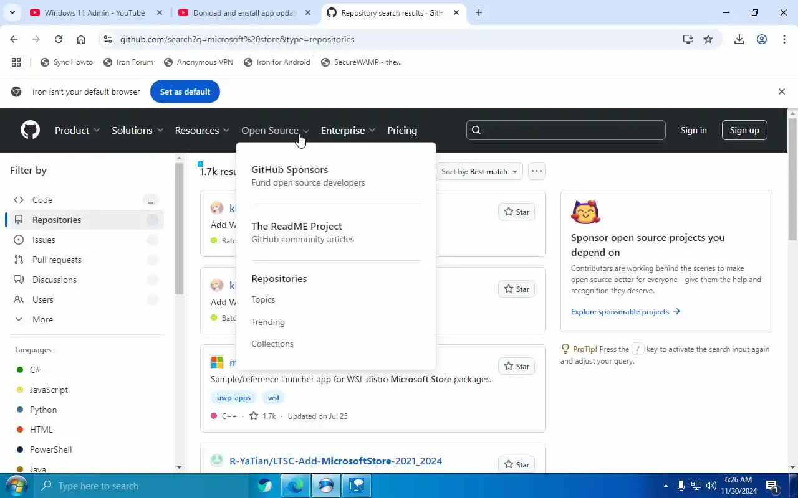Star the R-YaTian LTSC-Add-MicrosoftStore repository
Image resolution: width=798 pixels, height=498 pixels.
point(516,464)
